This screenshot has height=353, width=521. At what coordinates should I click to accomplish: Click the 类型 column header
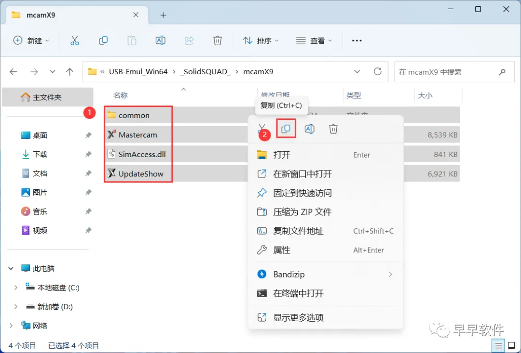click(354, 95)
